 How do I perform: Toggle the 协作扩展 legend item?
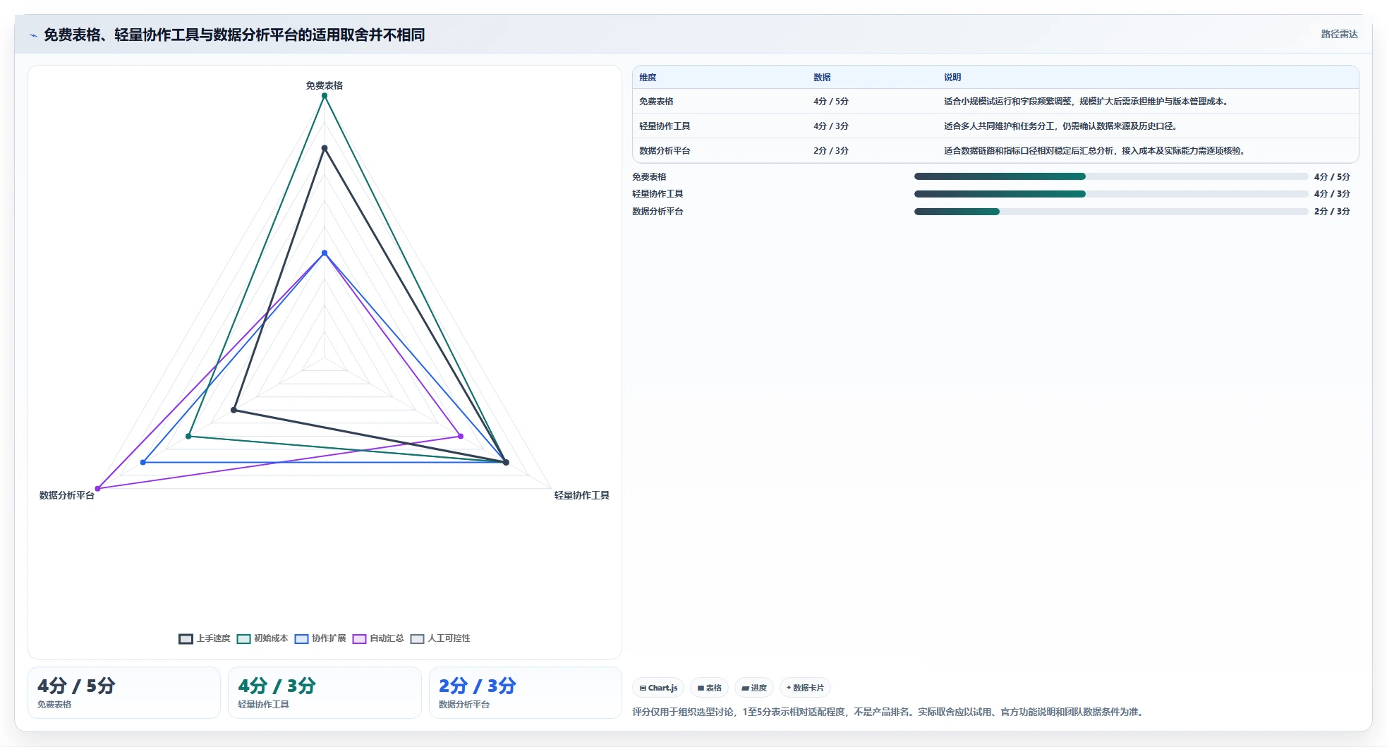point(320,639)
